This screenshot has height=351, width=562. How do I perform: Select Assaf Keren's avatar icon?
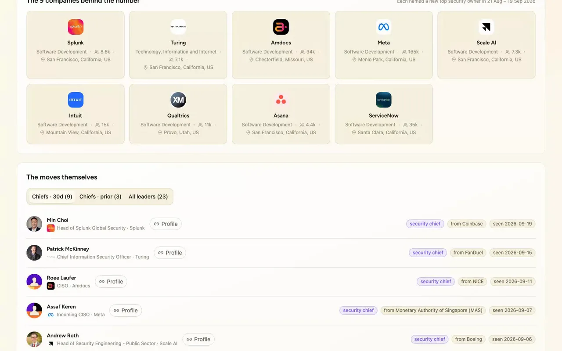(x=34, y=311)
